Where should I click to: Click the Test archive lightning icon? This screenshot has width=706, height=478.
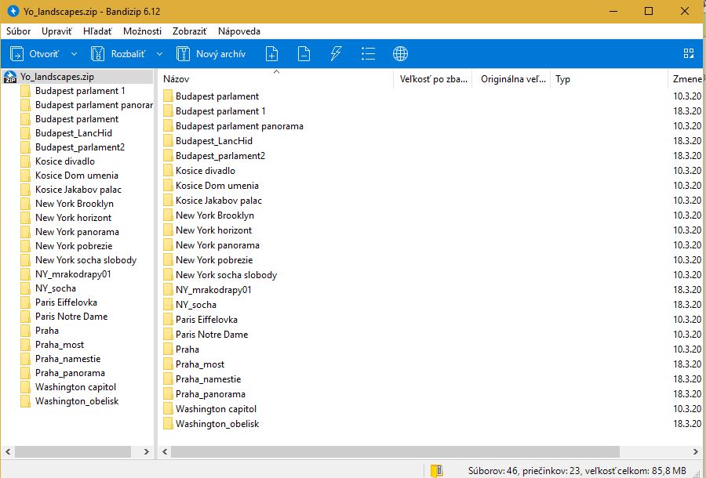tap(336, 54)
